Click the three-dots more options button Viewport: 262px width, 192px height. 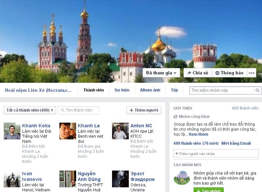pos(252,73)
